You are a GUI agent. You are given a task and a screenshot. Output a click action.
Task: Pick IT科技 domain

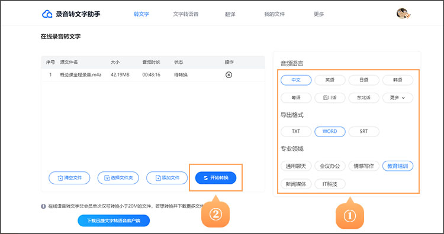point(330,184)
